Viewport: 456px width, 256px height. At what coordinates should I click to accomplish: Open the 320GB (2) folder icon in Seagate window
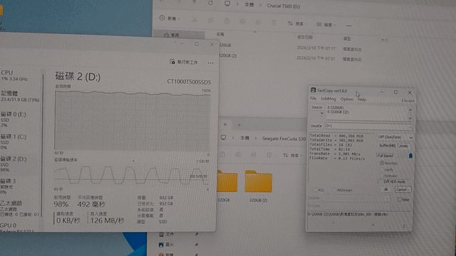coord(258,181)
